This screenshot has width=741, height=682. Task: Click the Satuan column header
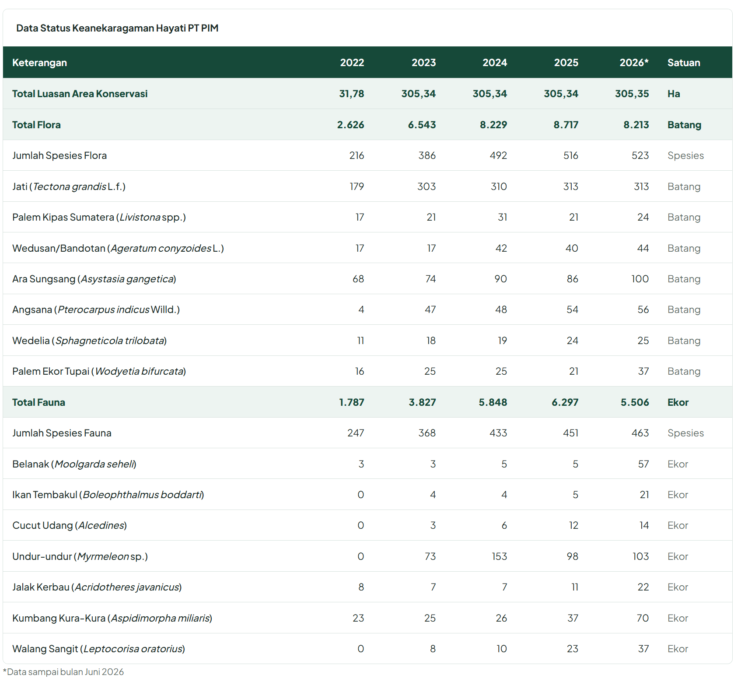click(x=684, y=63)
